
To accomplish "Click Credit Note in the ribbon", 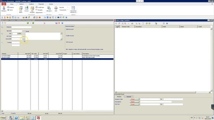I will 40,7.
